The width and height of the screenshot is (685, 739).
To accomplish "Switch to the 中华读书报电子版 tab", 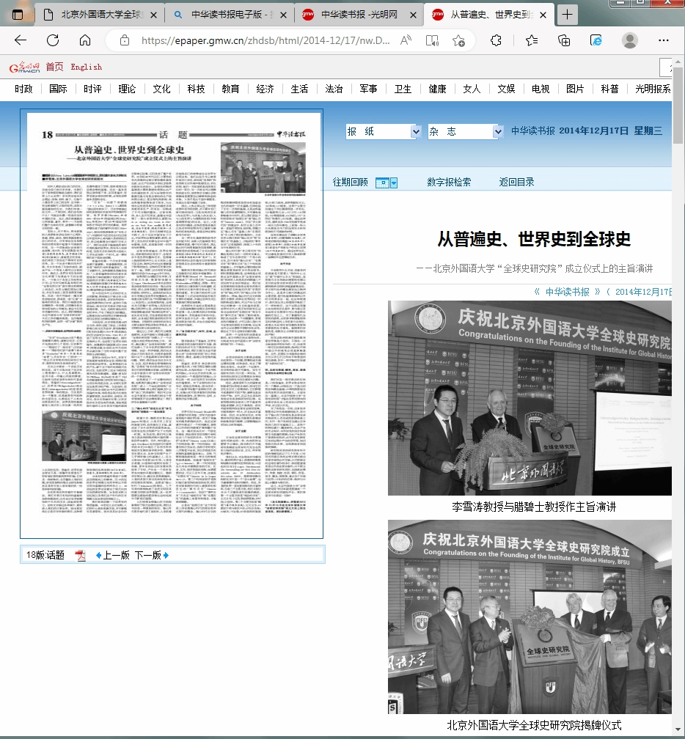I will (x=229, y=15).
